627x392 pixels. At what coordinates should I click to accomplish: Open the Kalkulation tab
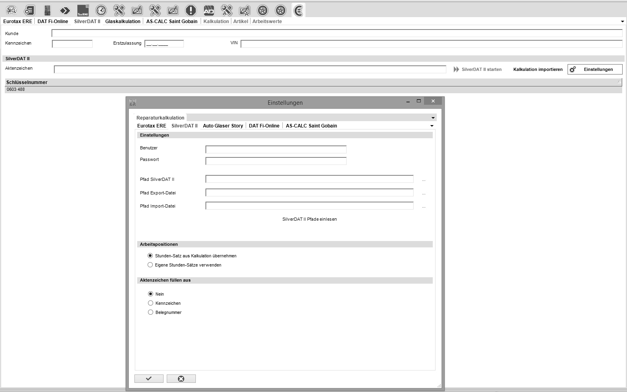(216, 22)
